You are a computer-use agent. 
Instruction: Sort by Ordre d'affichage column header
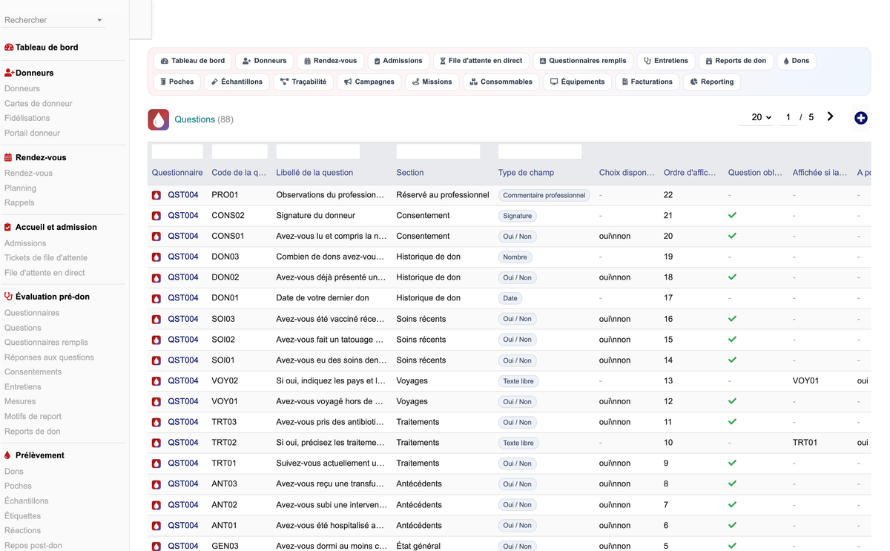click(x=690, y=173)
